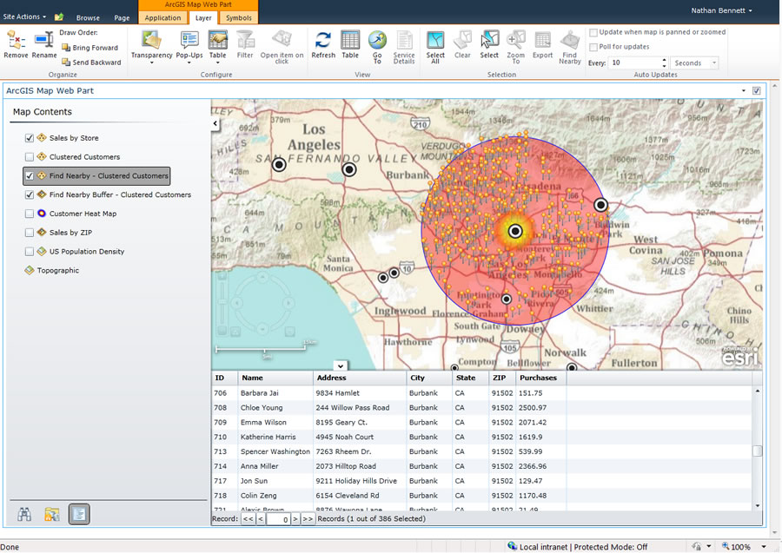Open the Transparency dropdown
Screen dimensions: 782x553
coord(151,56)
